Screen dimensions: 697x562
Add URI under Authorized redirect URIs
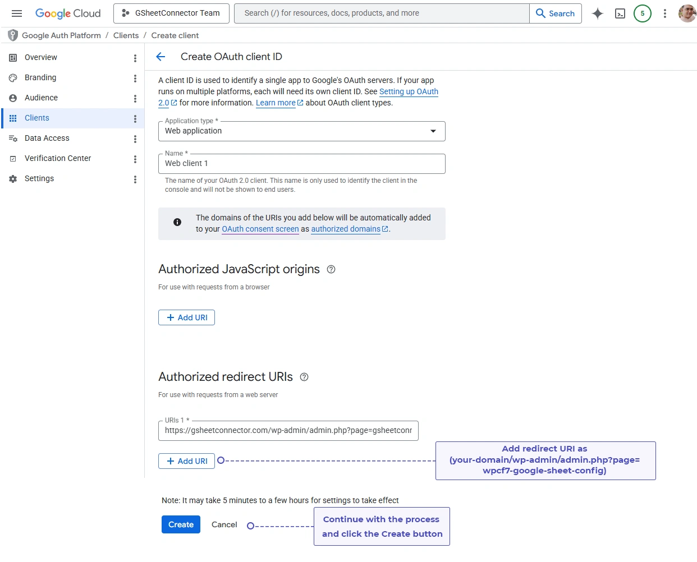pos(186,461)
